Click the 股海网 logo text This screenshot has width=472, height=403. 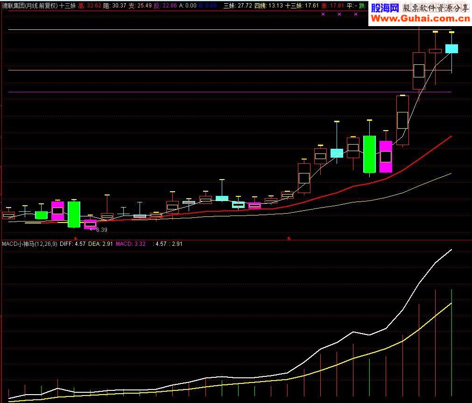(385, 8)
